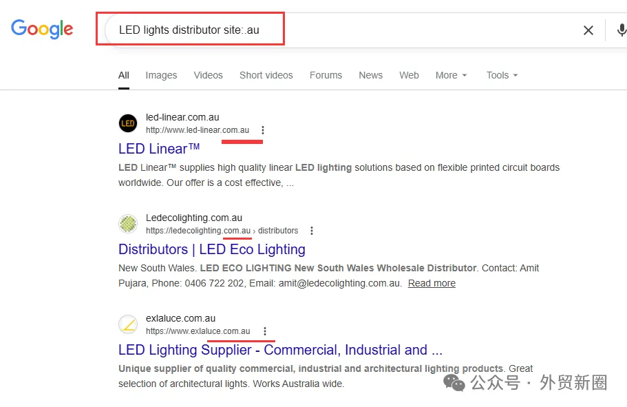Click the Read more link
Screen dimensions: 627x407
pyautogui.click(x=432, y=283)
